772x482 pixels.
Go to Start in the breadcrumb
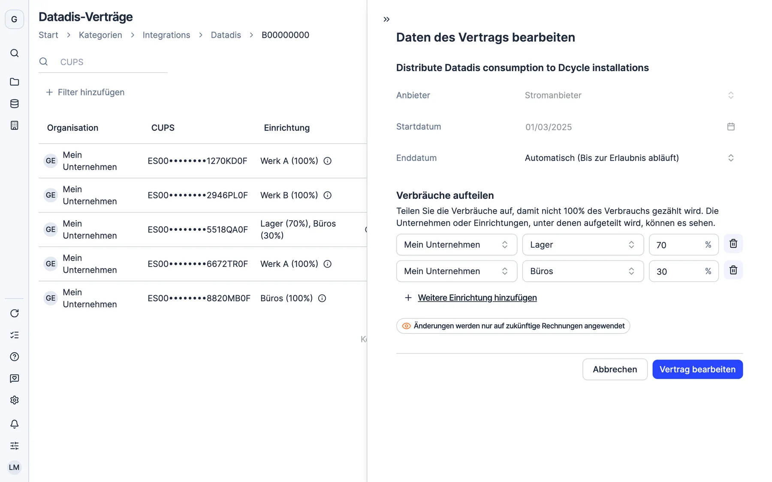(x=48, y=35)
